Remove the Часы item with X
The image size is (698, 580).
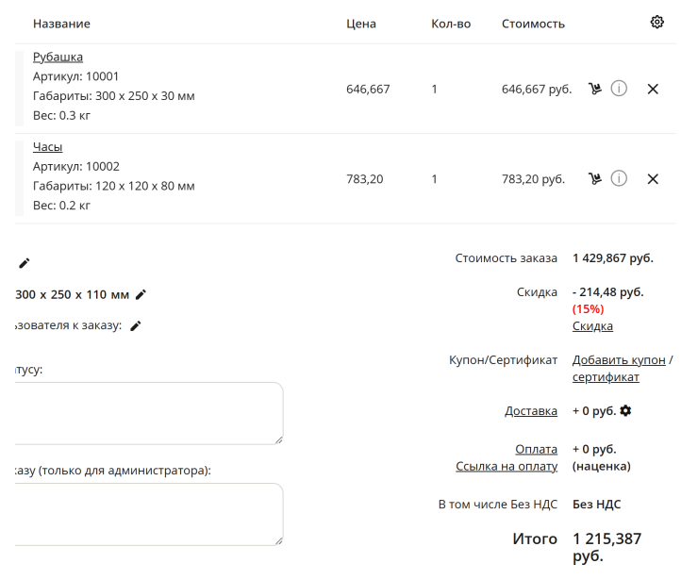653,179
